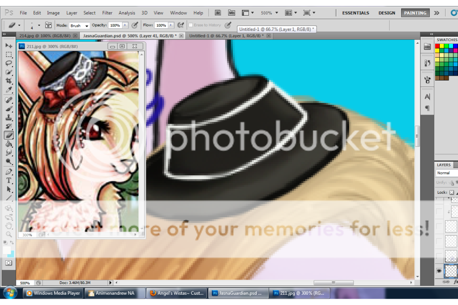
Task: Toggle the airbrush icon next to Flow
Action: tap(181, 25)
